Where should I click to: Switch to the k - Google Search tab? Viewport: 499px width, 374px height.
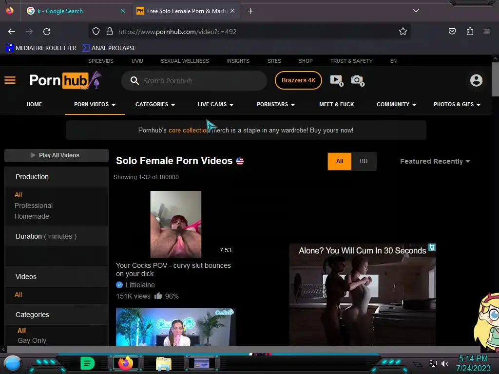(x=60, y=11)
